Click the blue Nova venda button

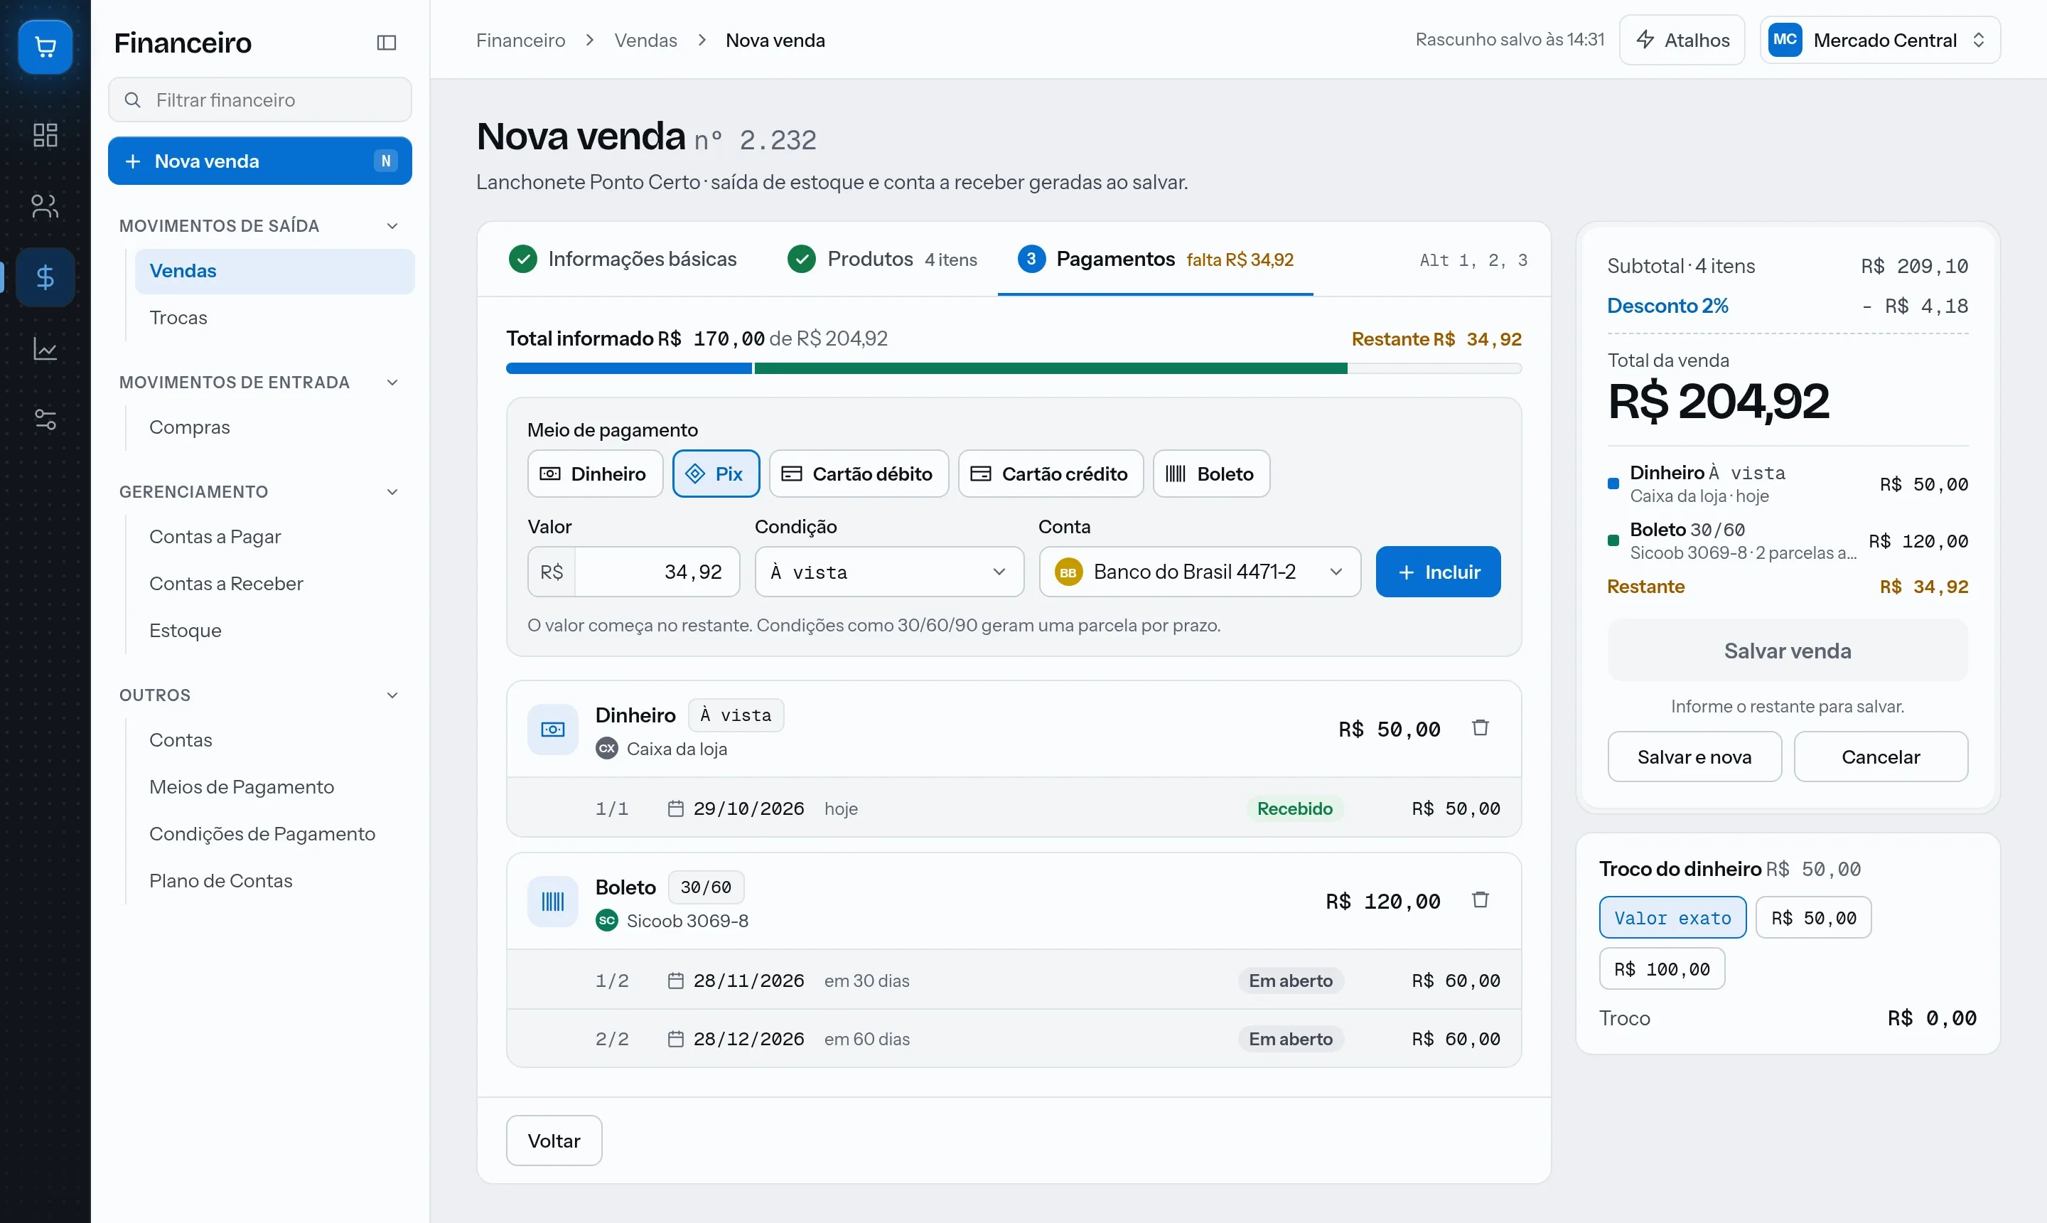tap(259, 161)
